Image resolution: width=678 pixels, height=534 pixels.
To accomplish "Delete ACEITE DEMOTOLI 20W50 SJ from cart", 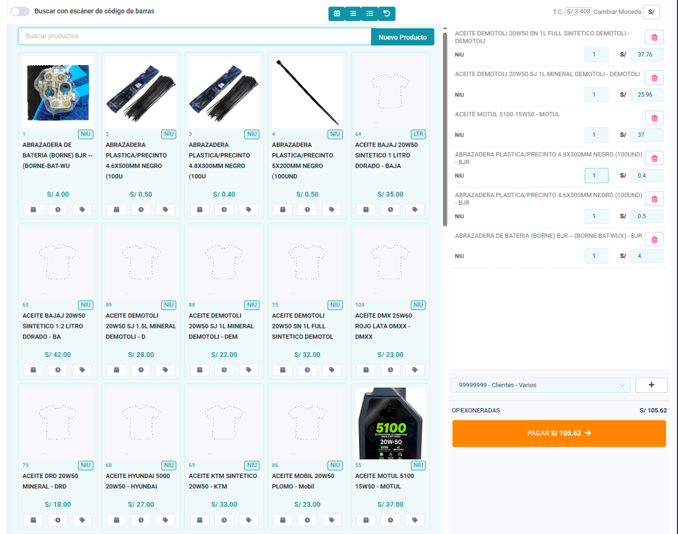I will [654, 78].
